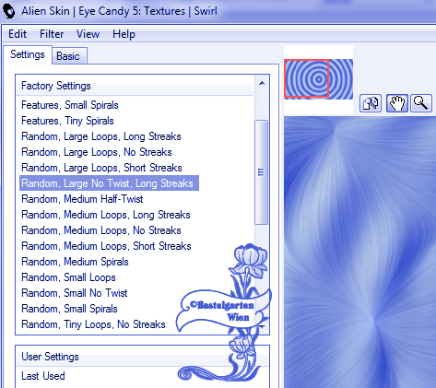This screenshot has width=436, height=388.
Task: Click the Alien Skin title bar icon
Action: [8, 11]
